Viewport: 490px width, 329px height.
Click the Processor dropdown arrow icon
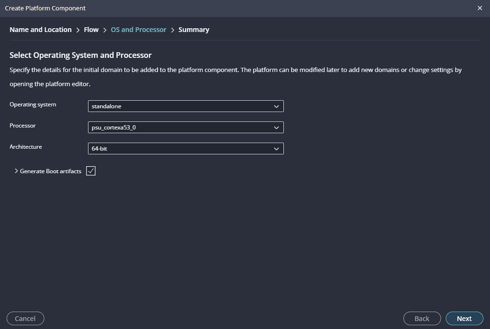click(276, 128)
